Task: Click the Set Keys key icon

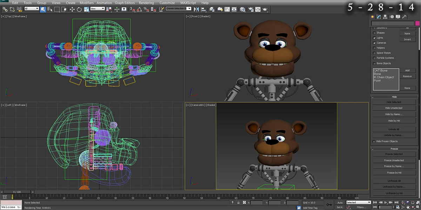Action: [329, 205]
